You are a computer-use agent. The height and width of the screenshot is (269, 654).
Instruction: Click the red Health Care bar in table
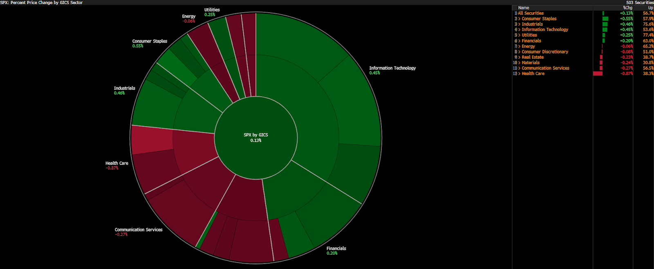(x=598, y=74)
